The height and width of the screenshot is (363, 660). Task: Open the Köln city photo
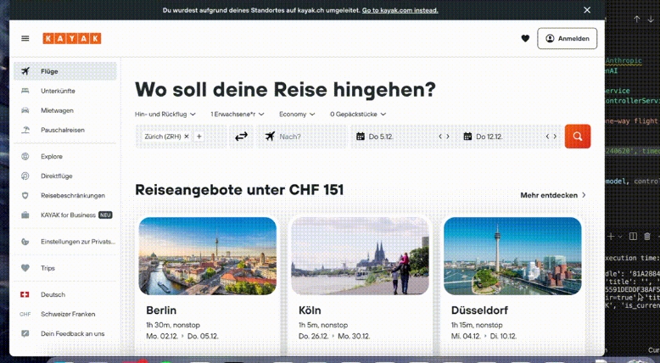[360, 256]
